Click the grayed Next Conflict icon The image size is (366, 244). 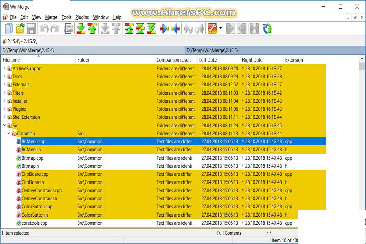(x=105, y=28)
